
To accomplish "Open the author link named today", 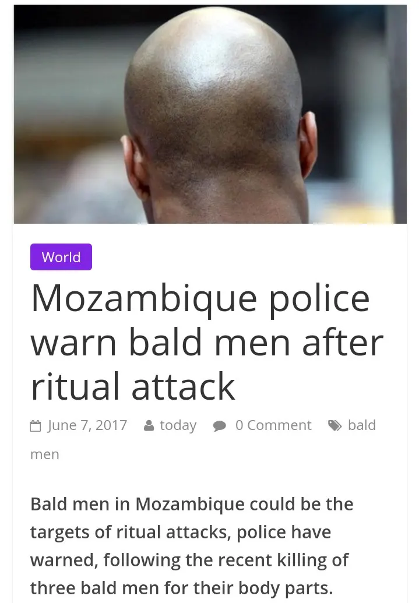I will (178, 425).
